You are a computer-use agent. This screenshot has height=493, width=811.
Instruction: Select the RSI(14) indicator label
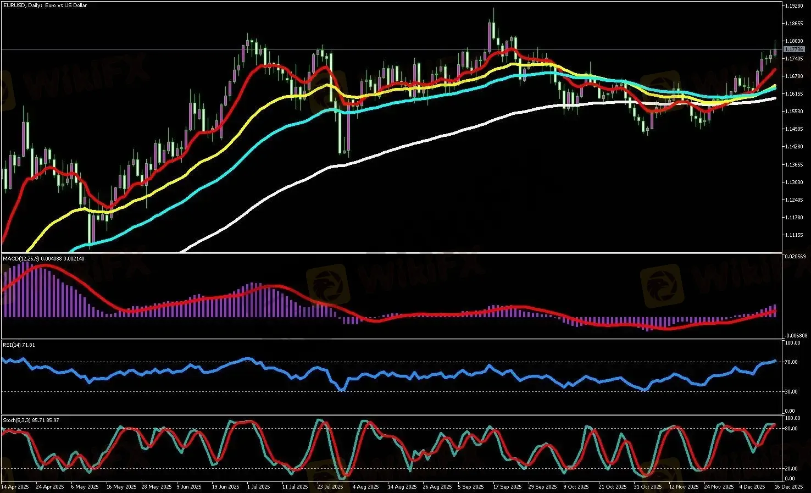point(19,345)
